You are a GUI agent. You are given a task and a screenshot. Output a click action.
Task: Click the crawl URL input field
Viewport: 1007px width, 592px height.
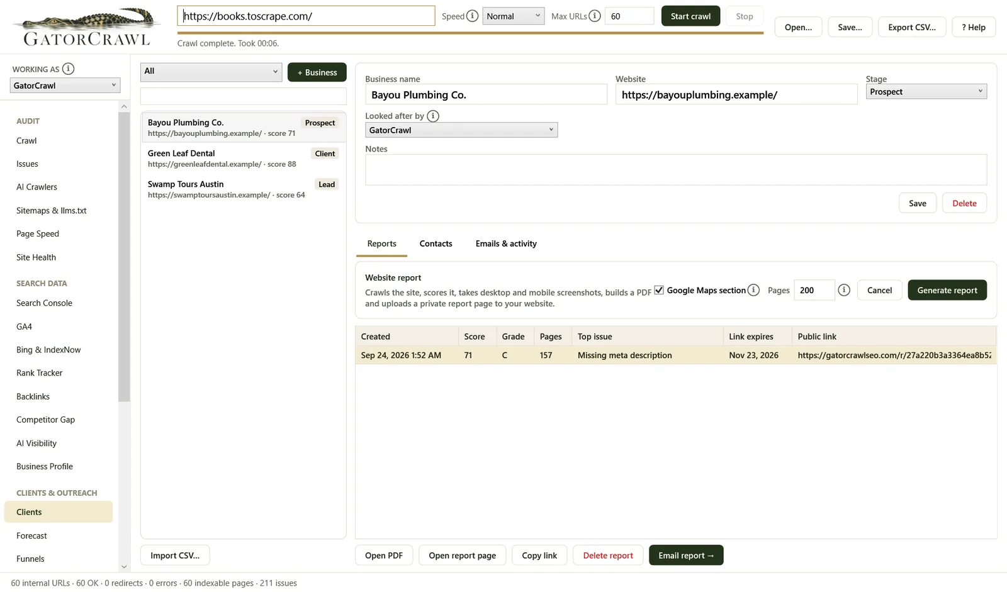(306, 16)
